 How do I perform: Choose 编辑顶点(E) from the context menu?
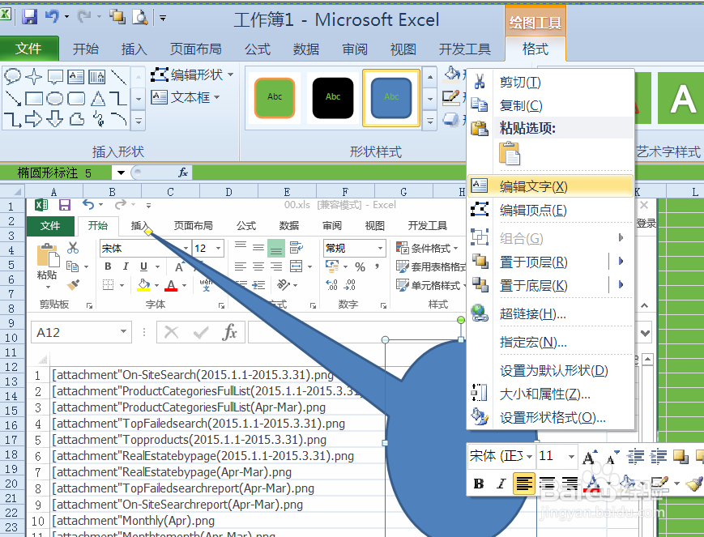point(550,210)
